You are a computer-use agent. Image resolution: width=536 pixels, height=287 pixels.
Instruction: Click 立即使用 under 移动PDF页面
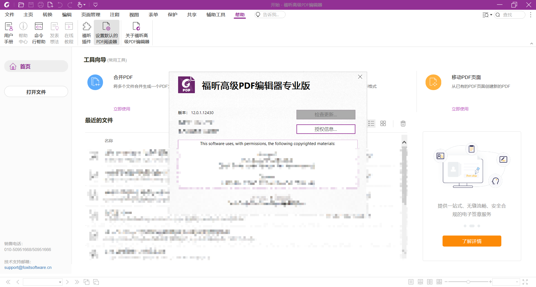click(460, 109)
